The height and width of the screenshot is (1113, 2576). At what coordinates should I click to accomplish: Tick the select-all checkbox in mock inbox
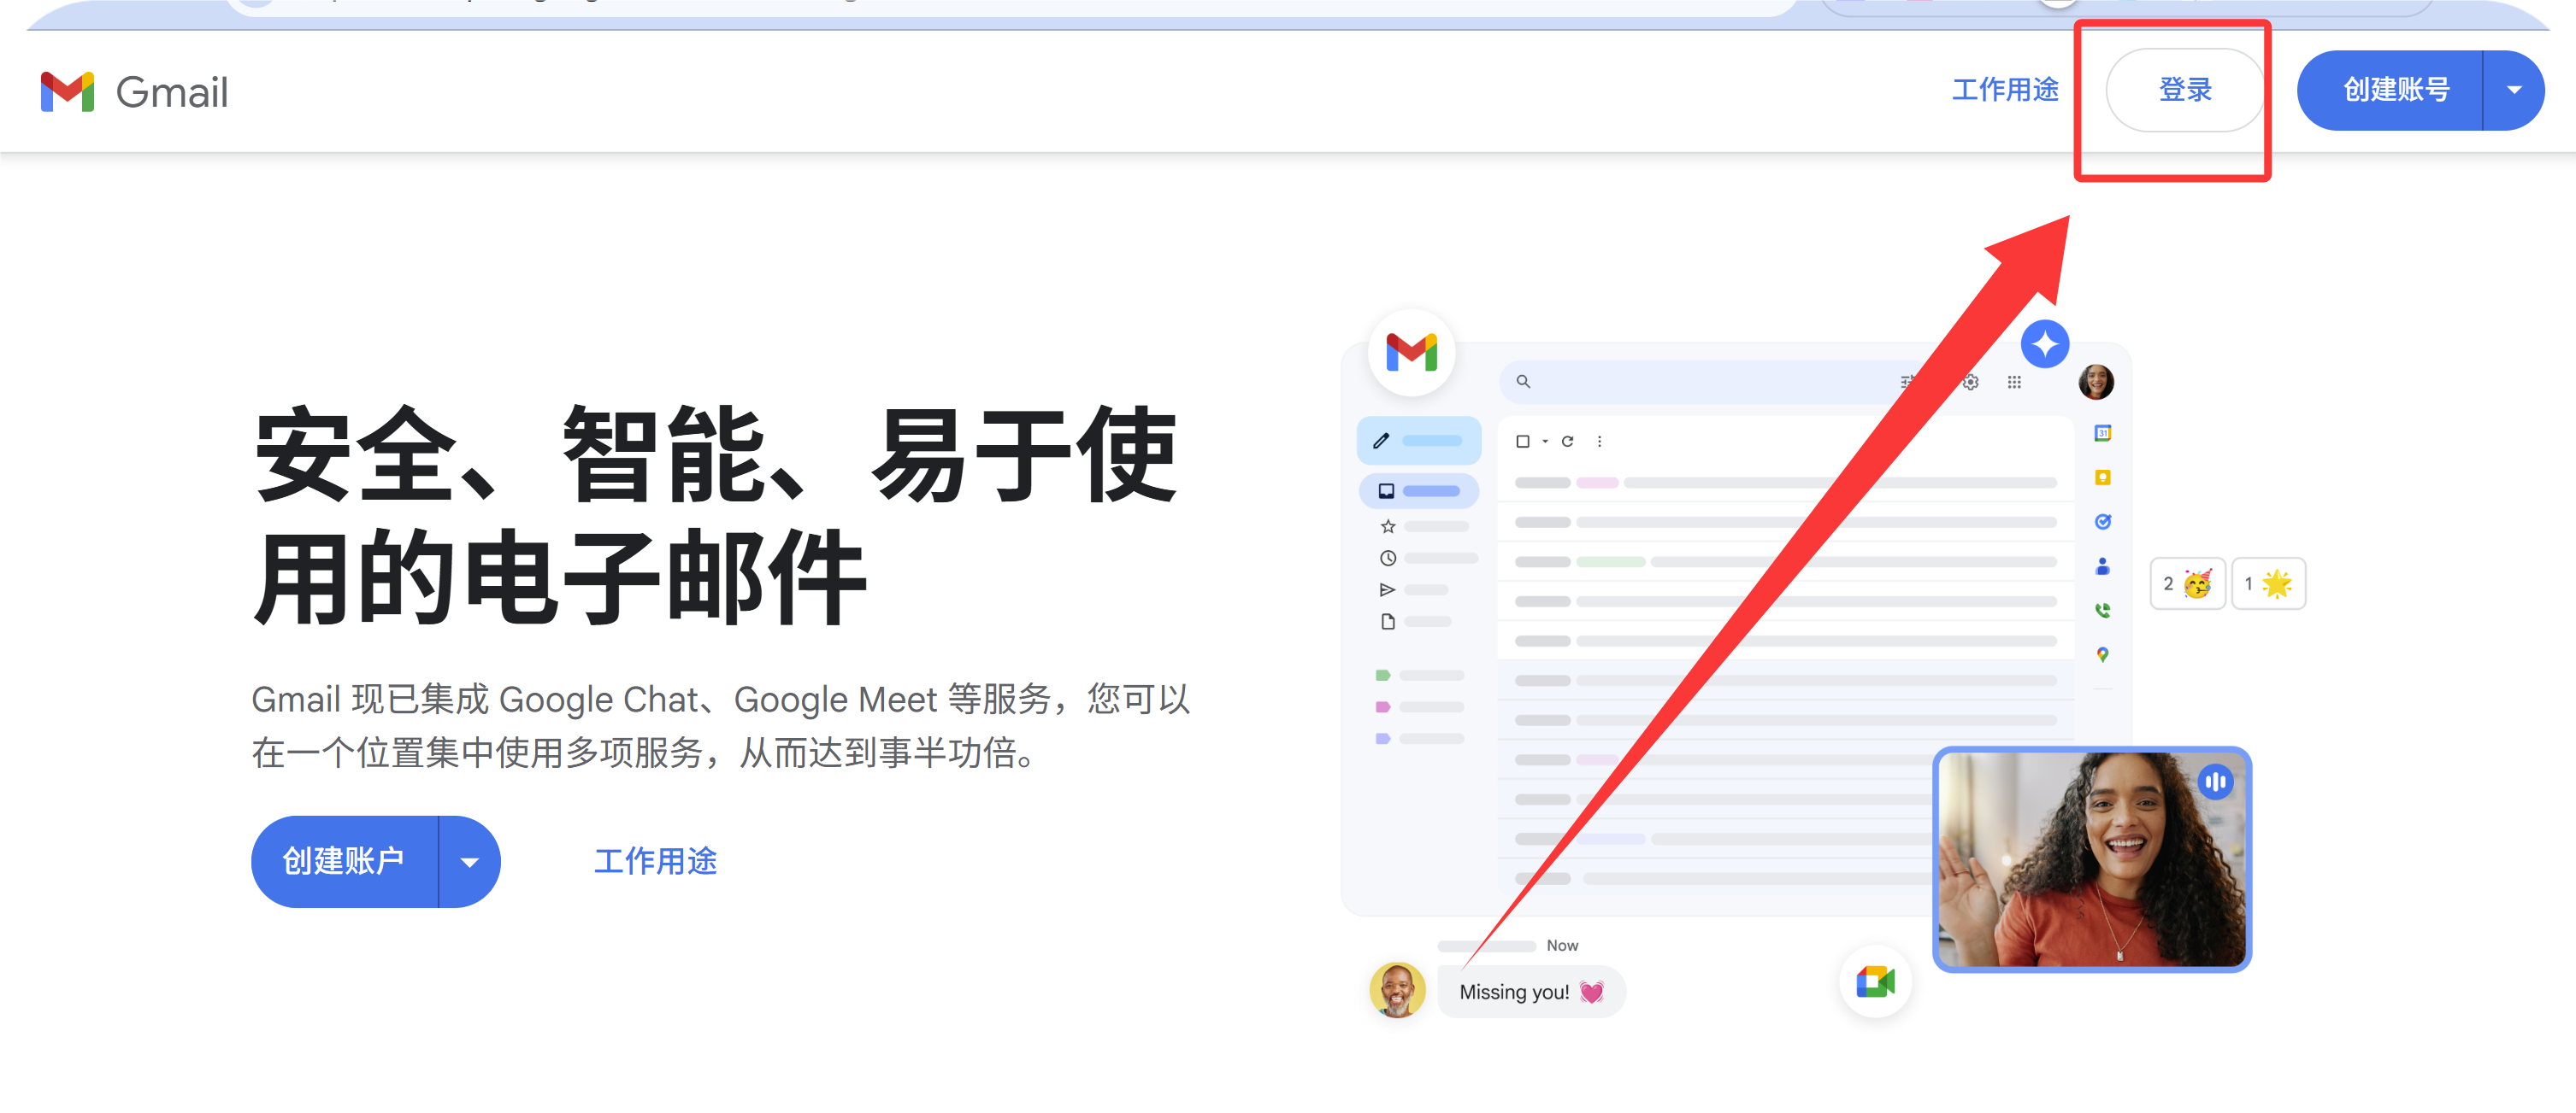point(1523,441)
